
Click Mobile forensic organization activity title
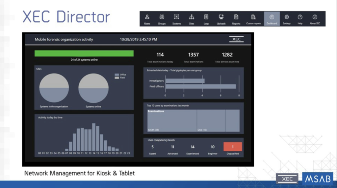[64, 39]
